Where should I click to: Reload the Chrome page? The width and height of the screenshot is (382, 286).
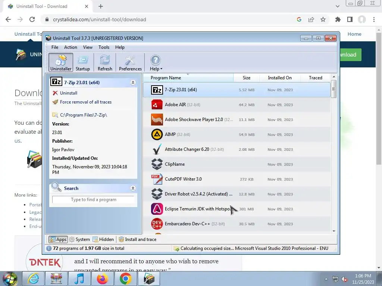pos(32,19)
